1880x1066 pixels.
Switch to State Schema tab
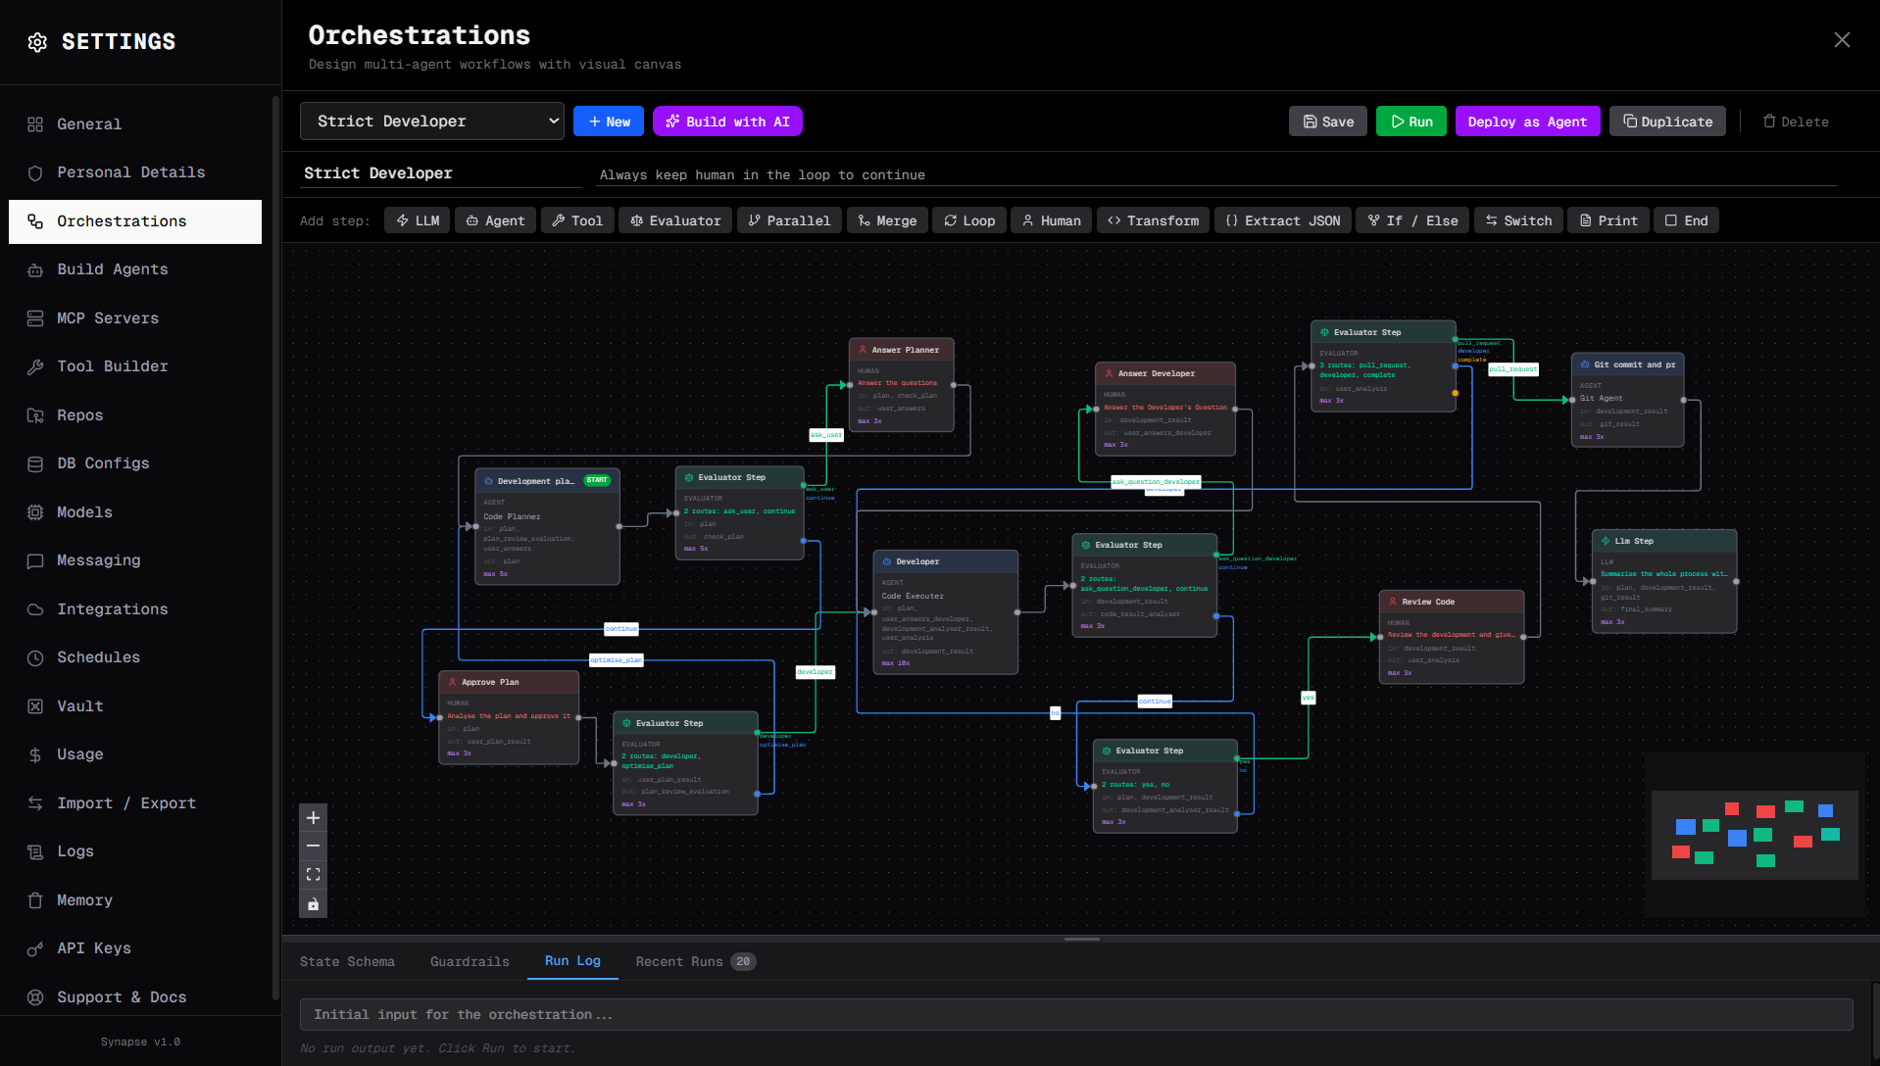[347, 962]
